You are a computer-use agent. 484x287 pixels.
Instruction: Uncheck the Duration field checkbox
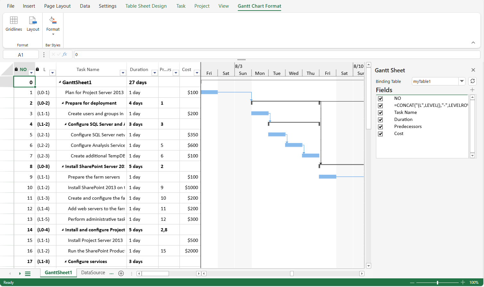[x=380, y=120]
